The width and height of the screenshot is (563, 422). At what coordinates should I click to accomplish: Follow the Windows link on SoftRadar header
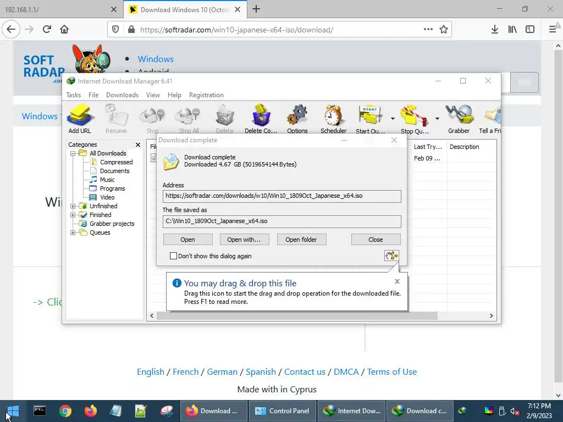pos(156,59)
